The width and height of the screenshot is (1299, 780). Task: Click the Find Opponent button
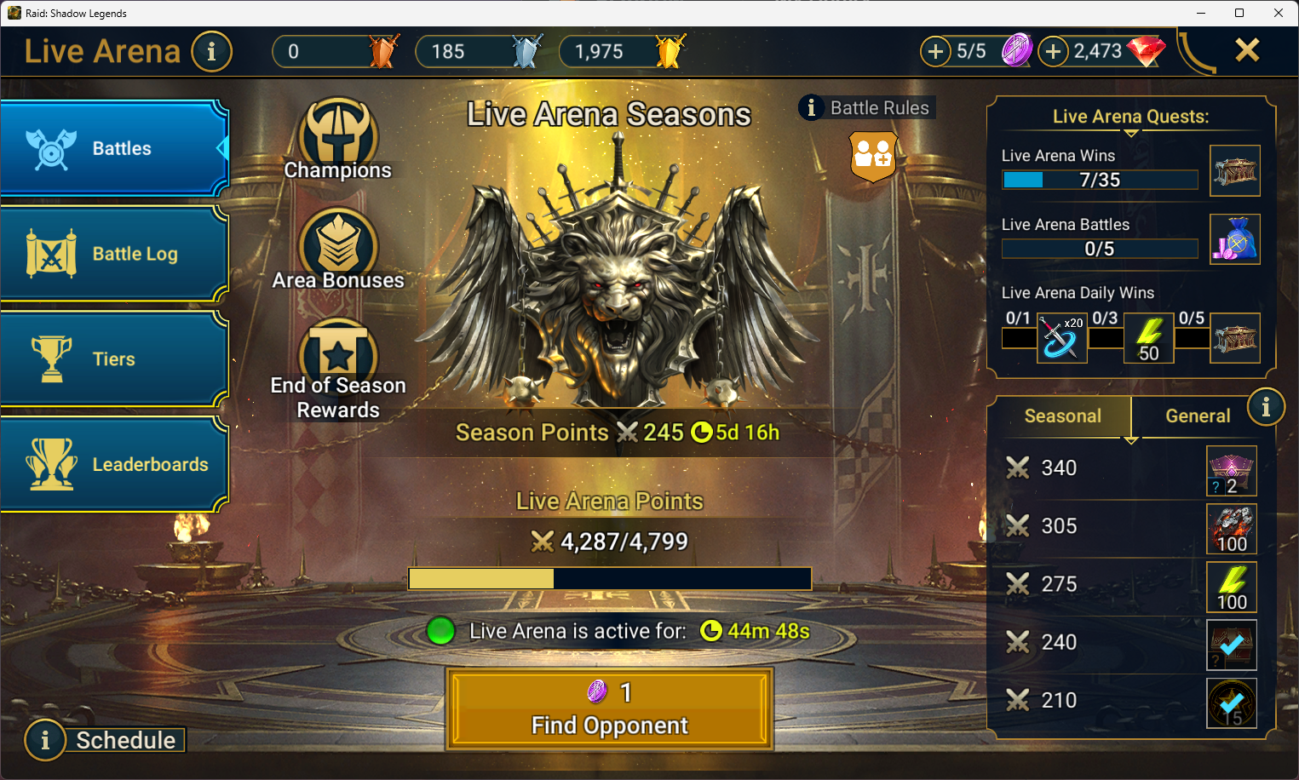(x=610, y=709)
